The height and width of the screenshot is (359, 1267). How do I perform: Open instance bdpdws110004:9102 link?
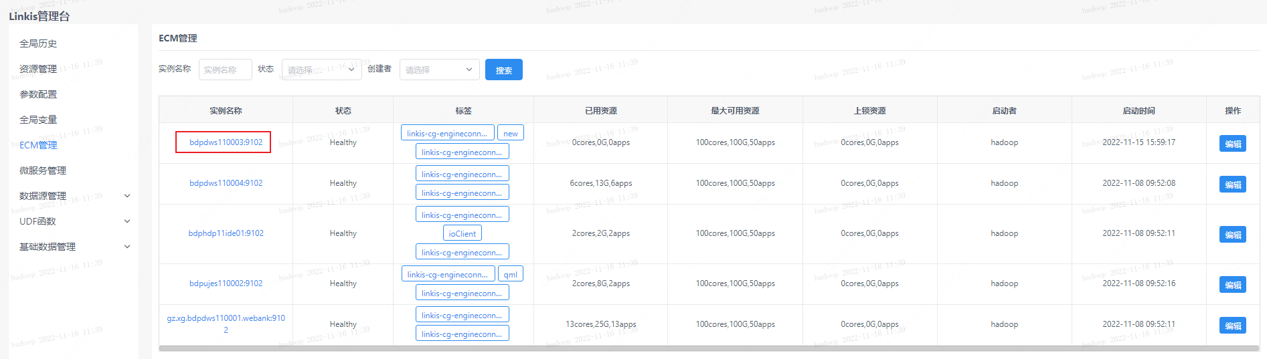[x=226, y=183]
